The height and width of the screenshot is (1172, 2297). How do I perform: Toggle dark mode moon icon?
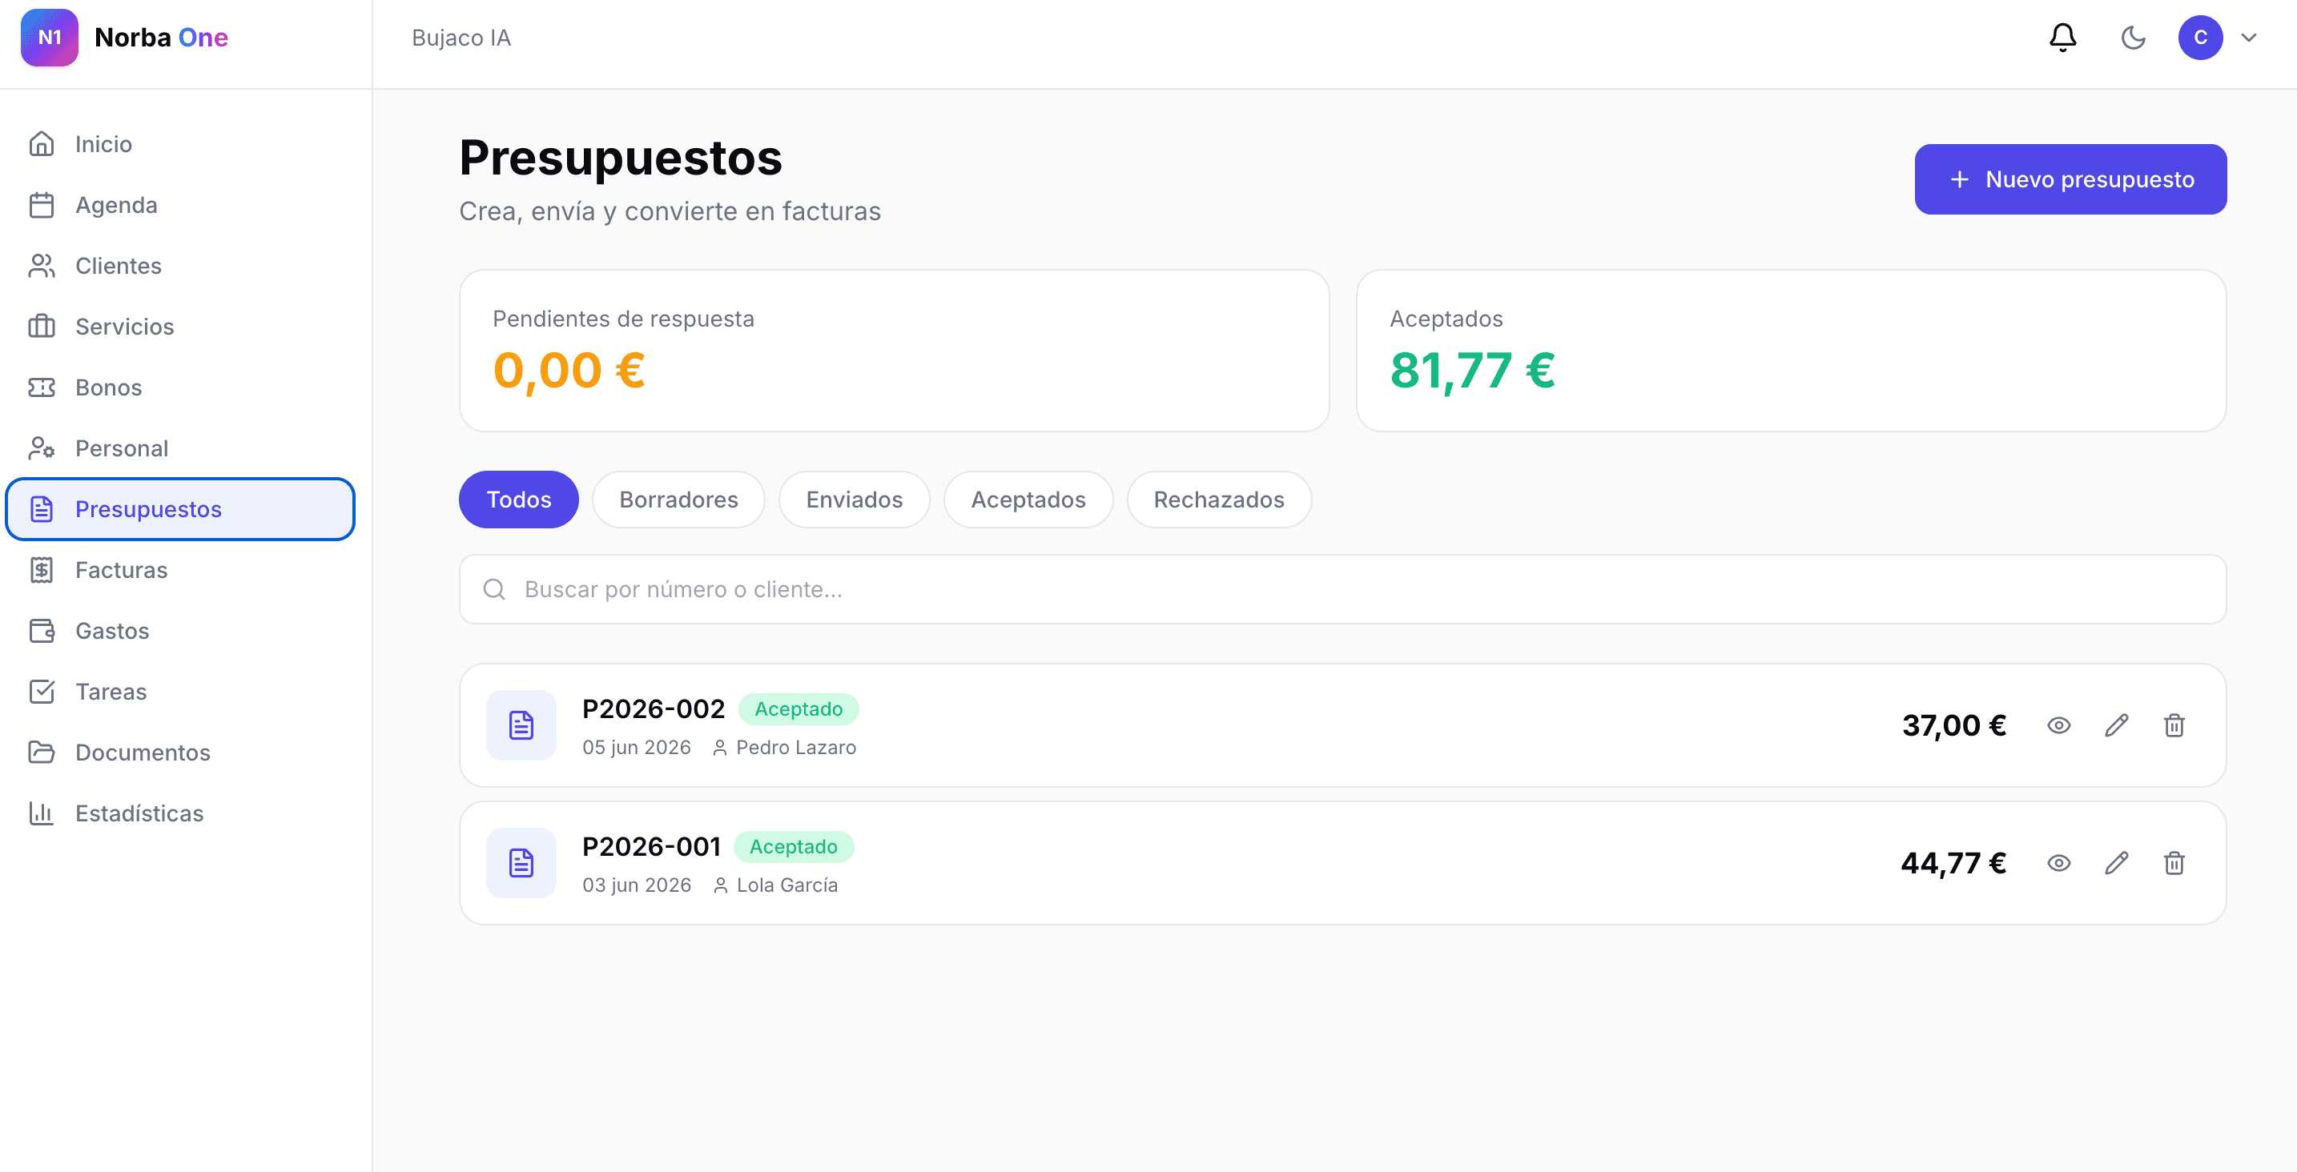[2133, 38]
